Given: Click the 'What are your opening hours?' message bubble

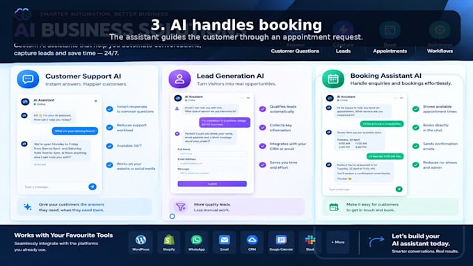Looking at the screenshot, I should [x=75, y=131].
